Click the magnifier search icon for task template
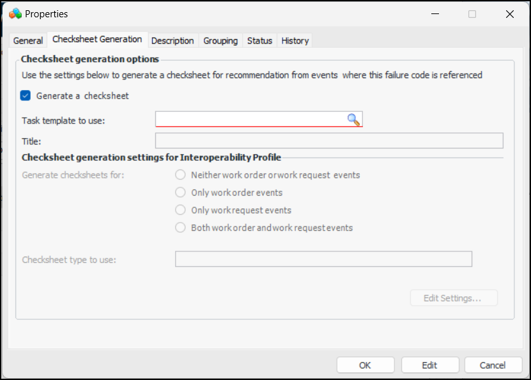The height and width of the screenshot is (380, 531). [353, 119]
